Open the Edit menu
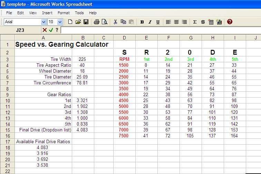Viewport: 261px width, 174px height. coord(20,13)
